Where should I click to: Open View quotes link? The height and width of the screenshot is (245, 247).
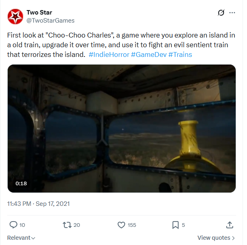(216, 238)
